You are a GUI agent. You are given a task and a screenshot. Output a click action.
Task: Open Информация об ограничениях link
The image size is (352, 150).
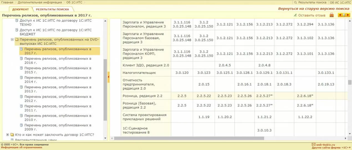(x=21, y=148)
